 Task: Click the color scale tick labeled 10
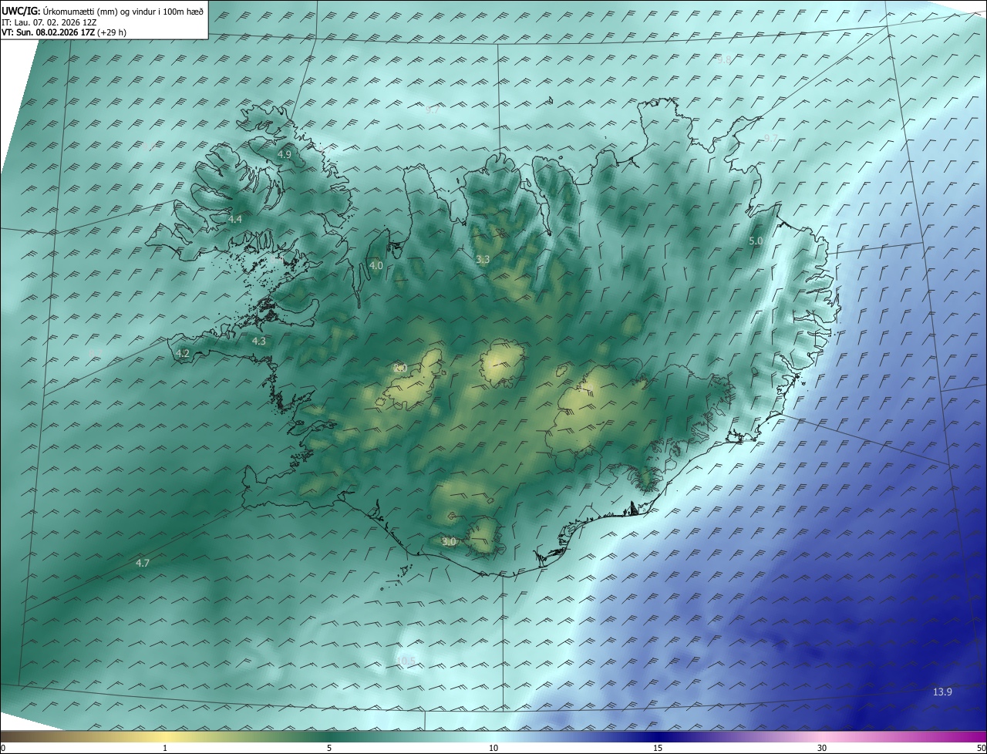pos(493,748)
